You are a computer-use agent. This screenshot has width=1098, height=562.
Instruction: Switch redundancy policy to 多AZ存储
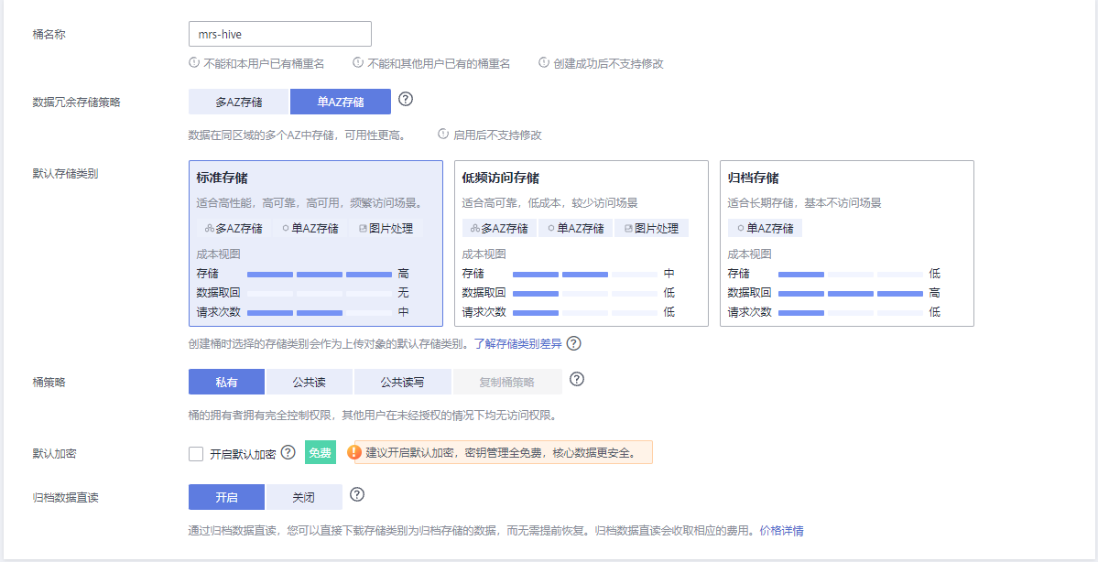pyautogui.click(x=238, y=101)
